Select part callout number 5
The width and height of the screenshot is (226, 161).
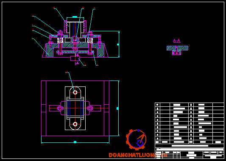[x=54, y=8]
